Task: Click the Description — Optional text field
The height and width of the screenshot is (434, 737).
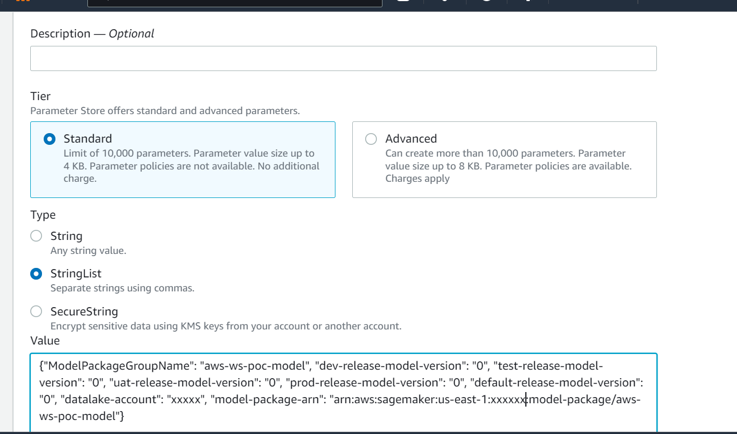Action: tap(343, 58)
